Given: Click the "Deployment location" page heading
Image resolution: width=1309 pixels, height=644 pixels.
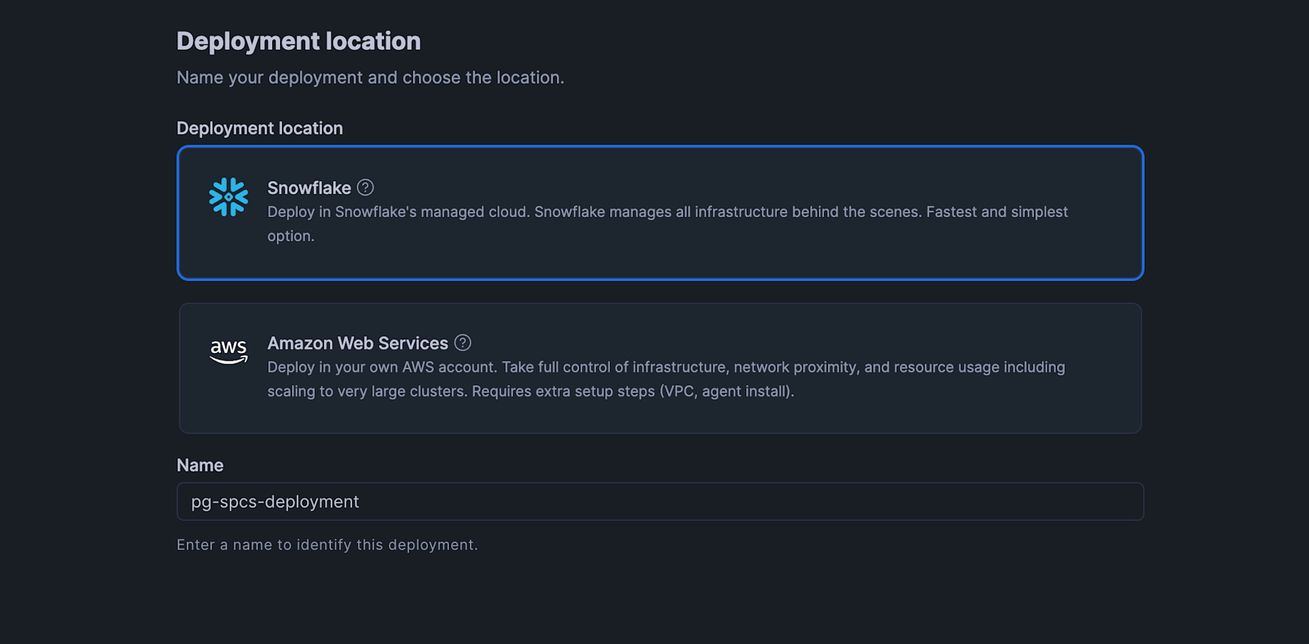Looking at the screenshot, I should point(298,41).
